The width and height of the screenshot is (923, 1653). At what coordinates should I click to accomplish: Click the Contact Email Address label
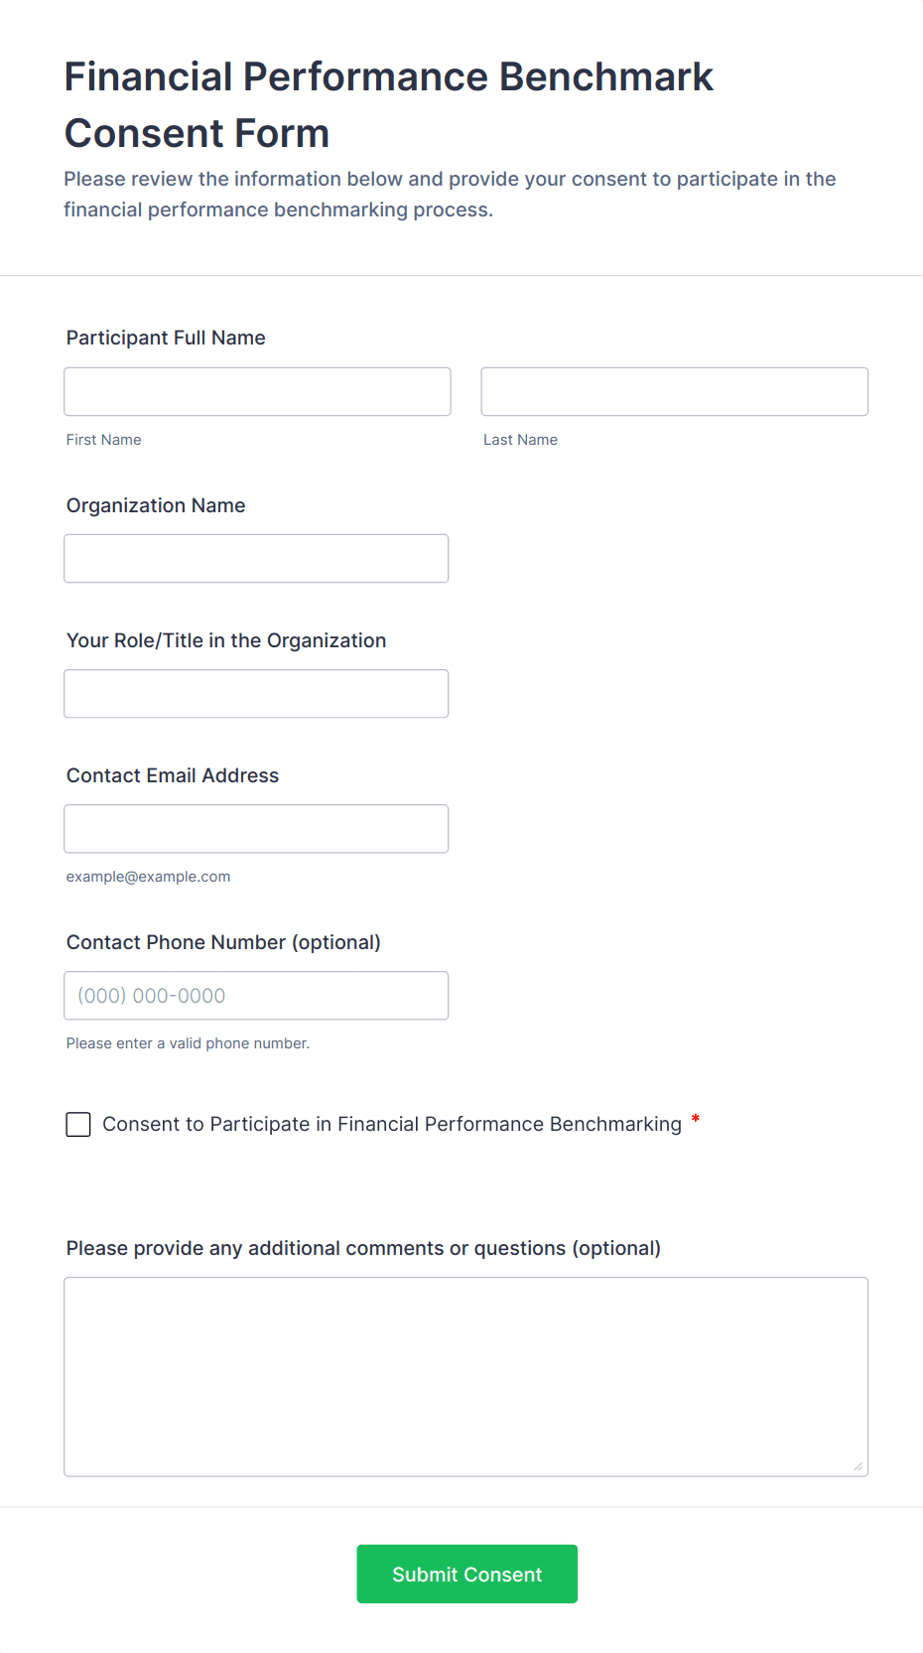(173, 775)
